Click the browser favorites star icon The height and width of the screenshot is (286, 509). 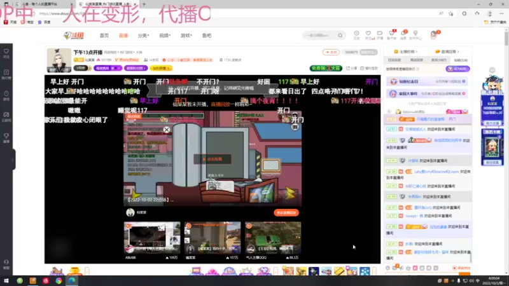click(451, 13)
